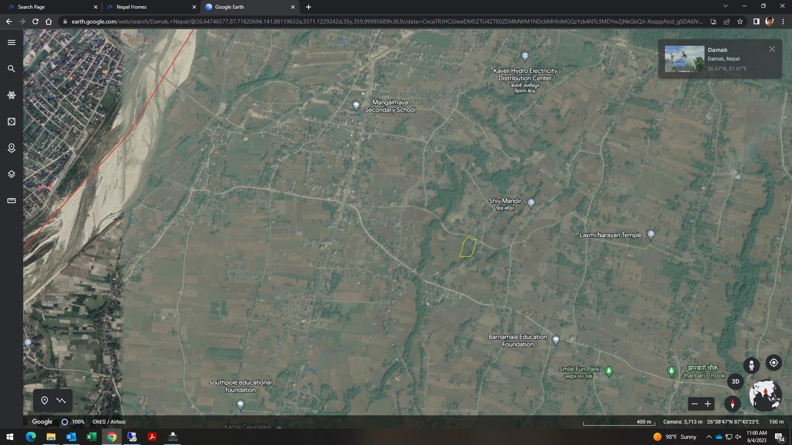Open the Chrome profile avatar
This screenshot has width=792, height=445.
pos(770,21)
